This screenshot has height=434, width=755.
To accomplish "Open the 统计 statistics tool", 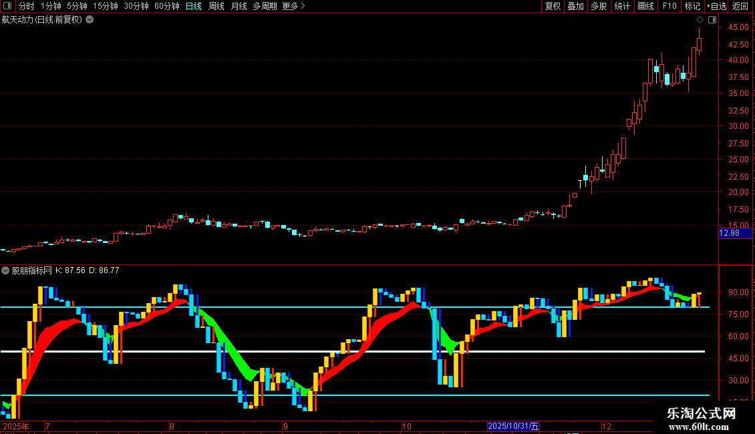I will click(622, 6).
